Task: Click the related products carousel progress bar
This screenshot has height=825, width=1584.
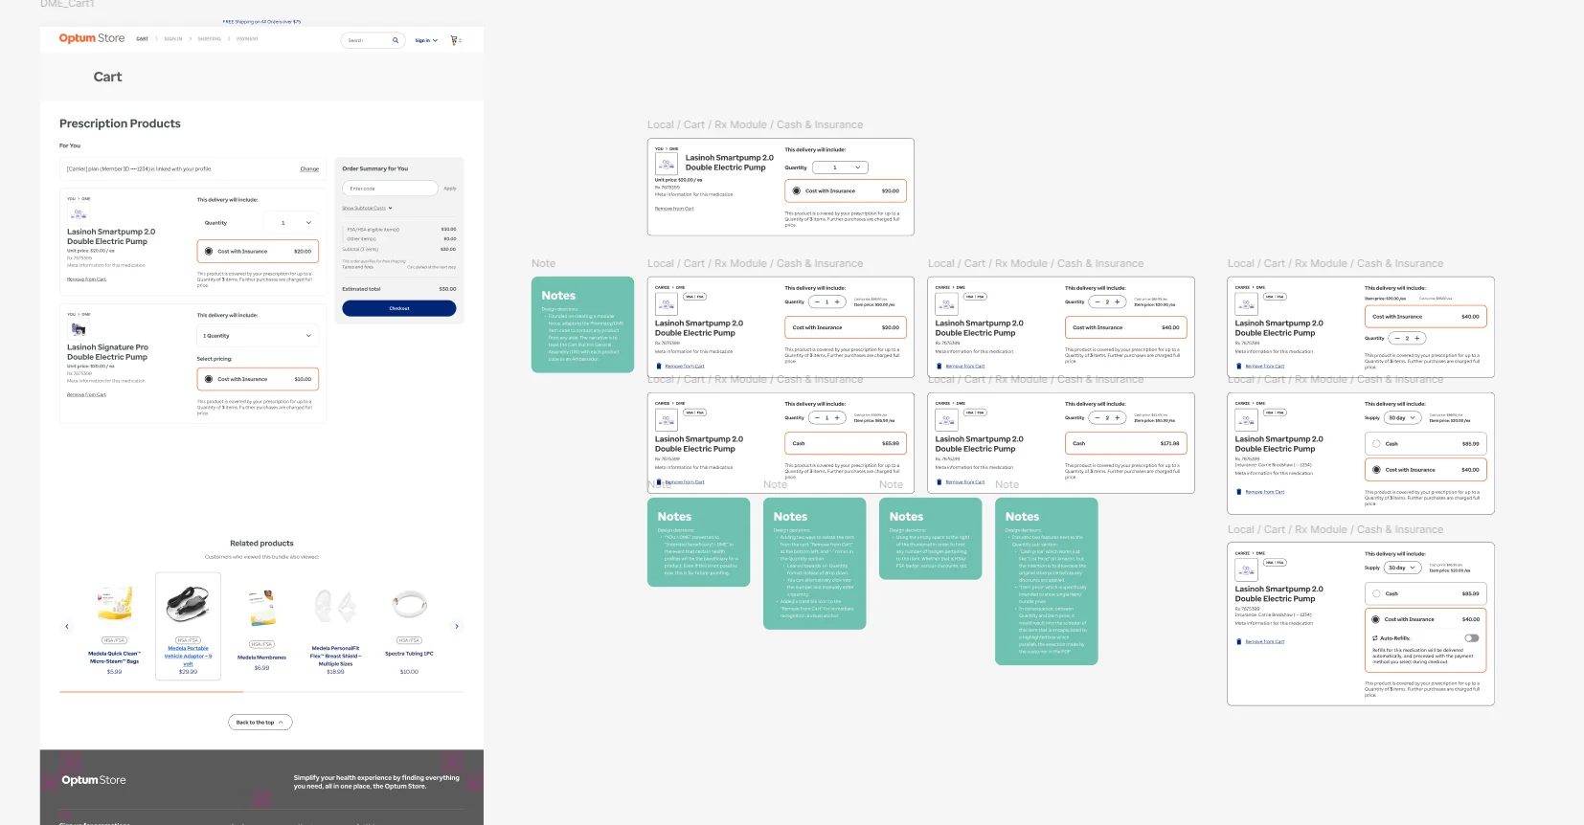Action: (x=261, y=691)
